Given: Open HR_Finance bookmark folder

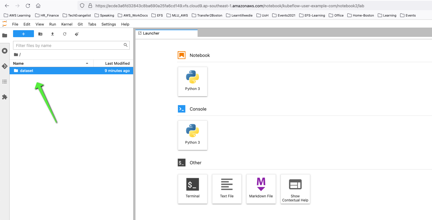Looking at the screenshot, I should tap(47, 15).
